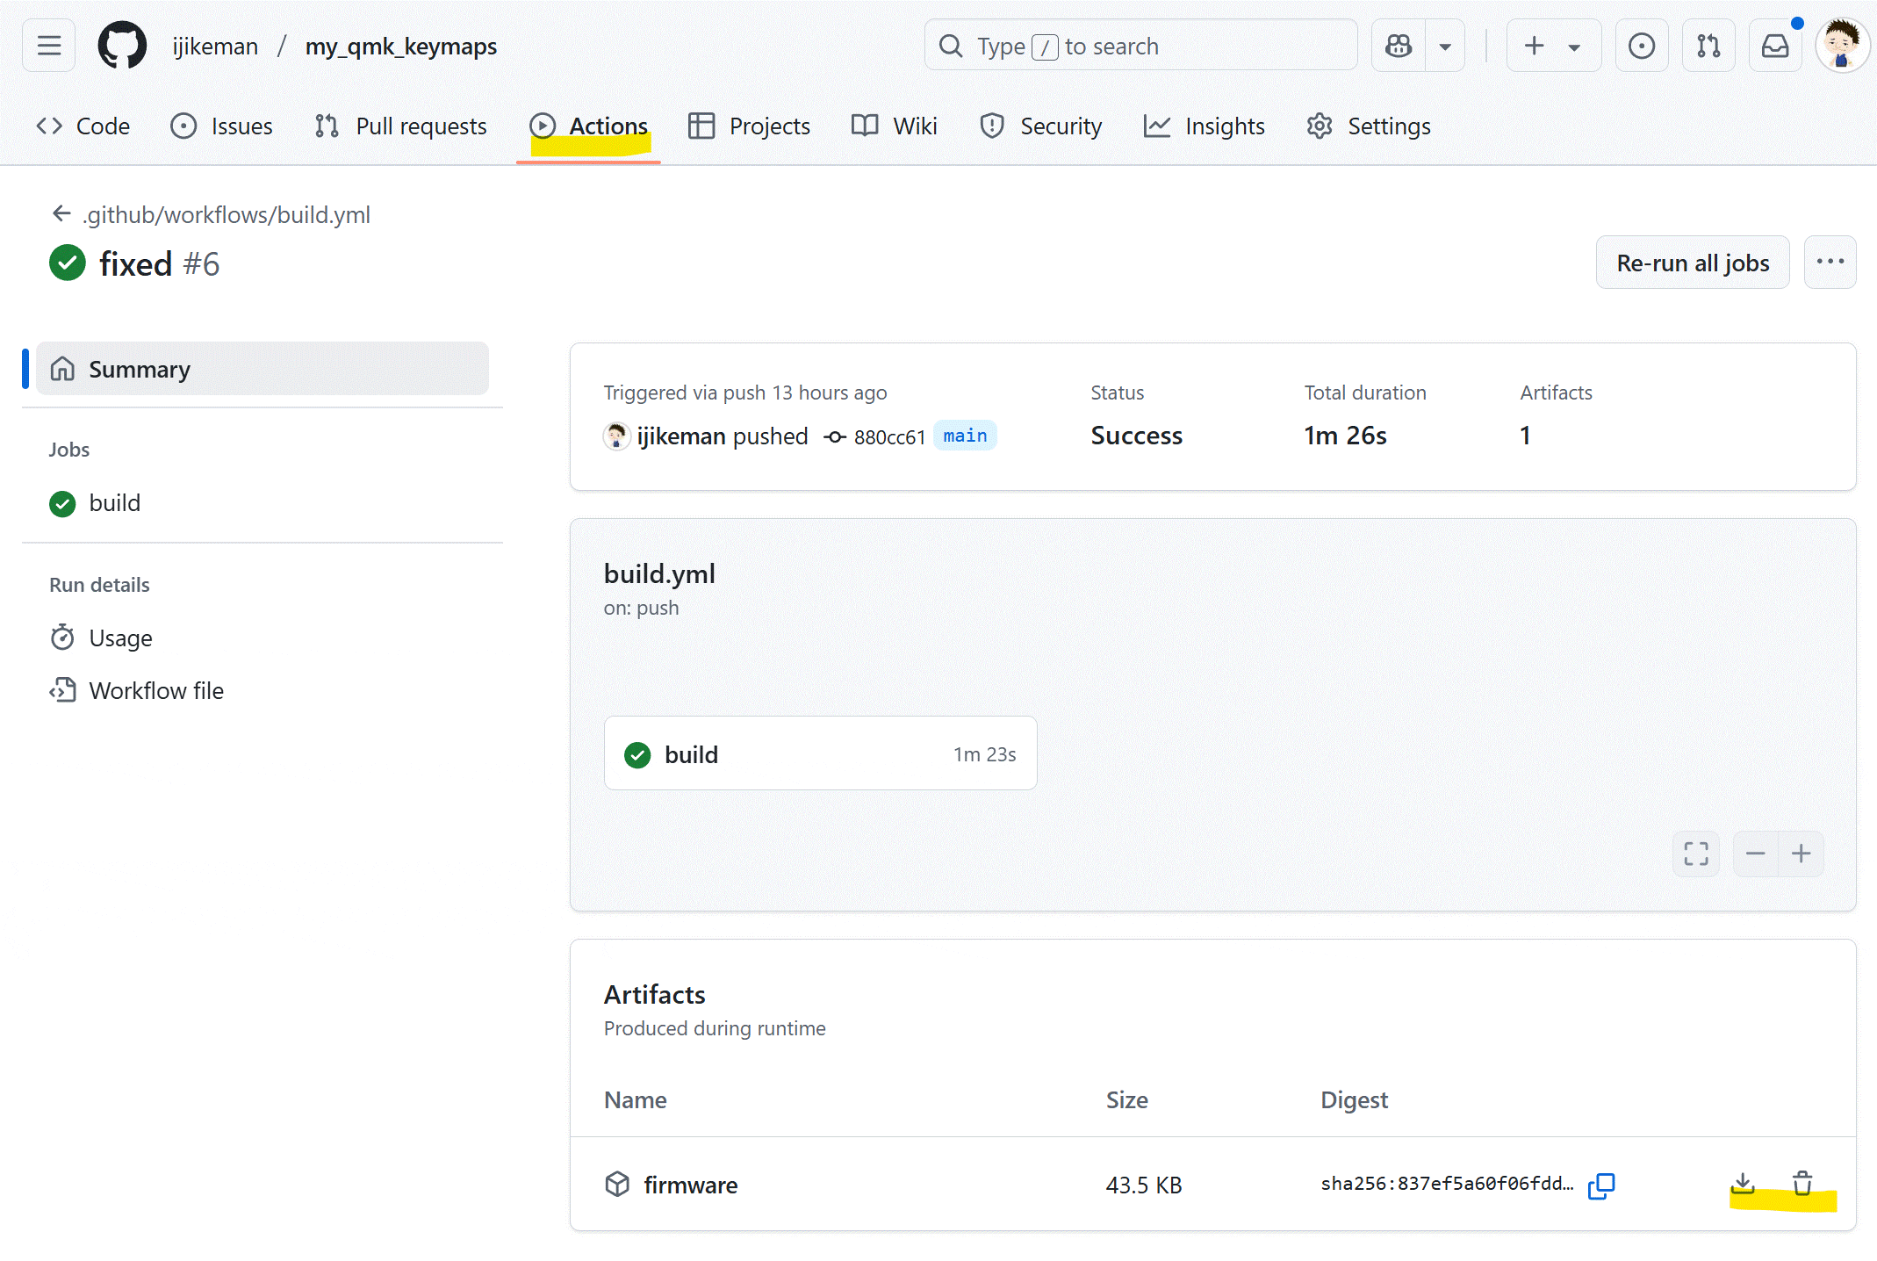Enter fullscreen view of the workflow graph
Viewport: 1877px width, 1261px height.
click(1695, 853)
